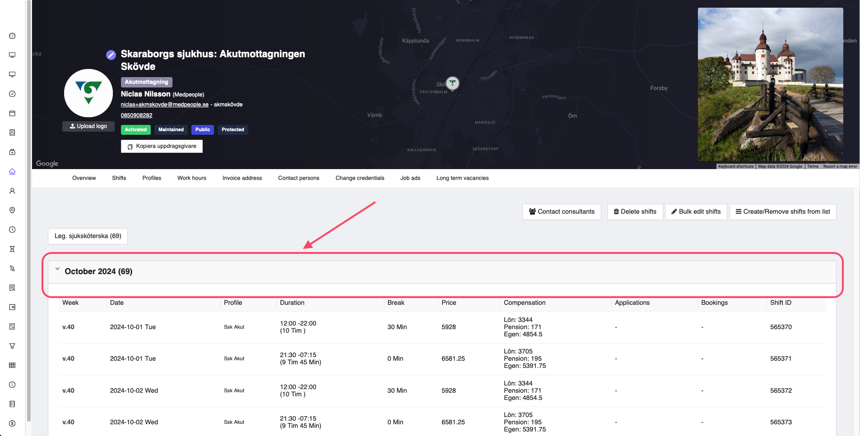Click the location pin icon in sidebar
The image size is (860, 436).
pos(12,210)
